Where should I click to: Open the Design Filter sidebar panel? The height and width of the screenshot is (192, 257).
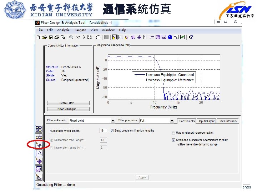coord(39,177)
